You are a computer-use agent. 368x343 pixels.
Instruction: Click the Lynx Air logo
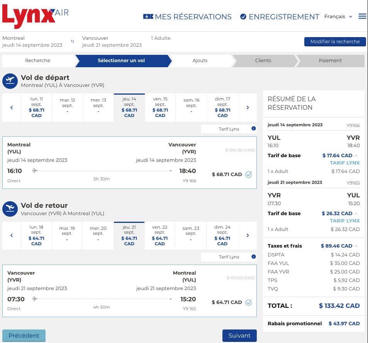tap(35, 16)
